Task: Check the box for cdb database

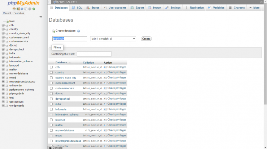Action: [51, 67]
